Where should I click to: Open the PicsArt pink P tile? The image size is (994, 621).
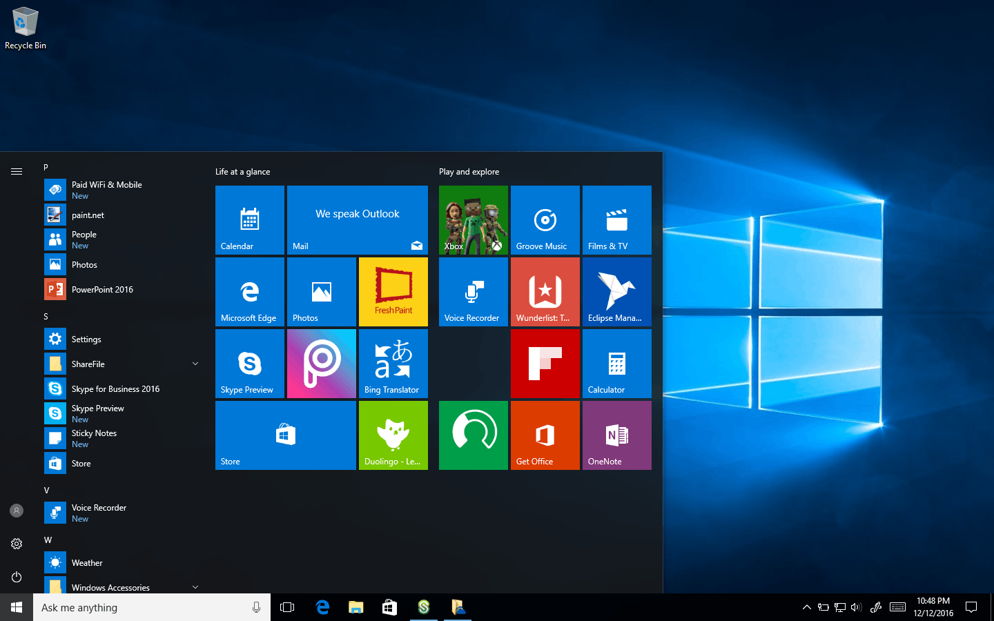(322, 364)
